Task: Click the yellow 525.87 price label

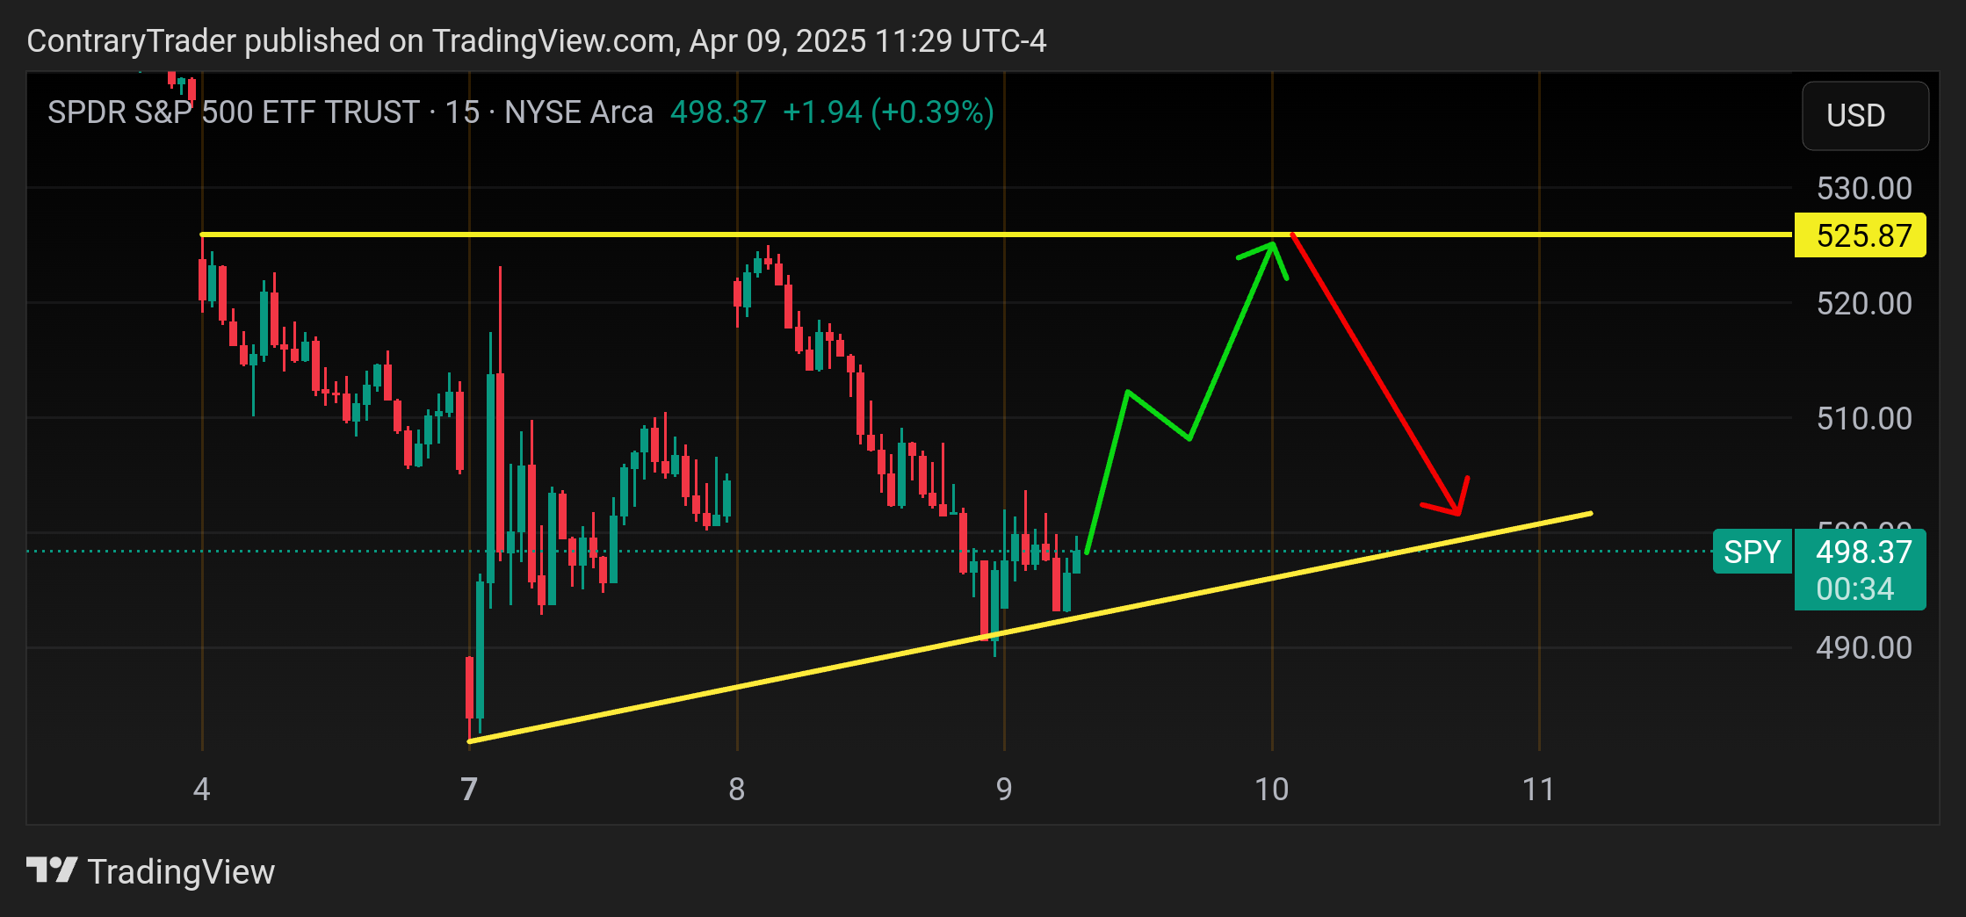Action: 1861,235
